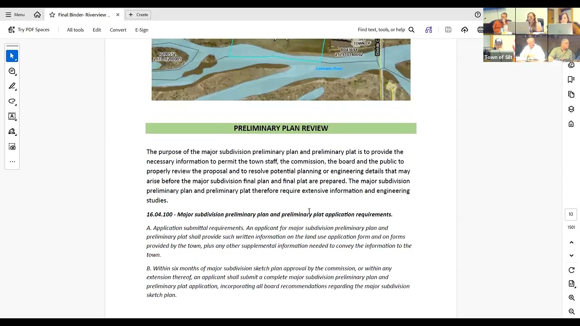This screenshot has width=580, height=326.
Task: Click the page number box showing 10
Action: (571, 214)
